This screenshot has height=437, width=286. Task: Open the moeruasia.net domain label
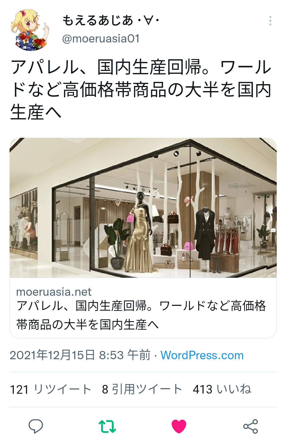54,292
